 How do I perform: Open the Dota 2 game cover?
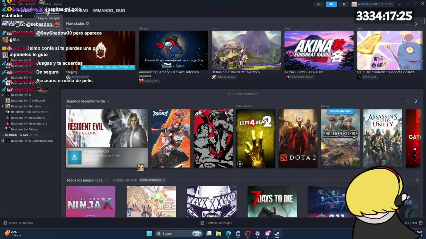(298, 138)
